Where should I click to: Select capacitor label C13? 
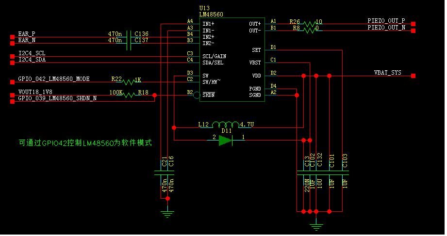coord(307,161)
